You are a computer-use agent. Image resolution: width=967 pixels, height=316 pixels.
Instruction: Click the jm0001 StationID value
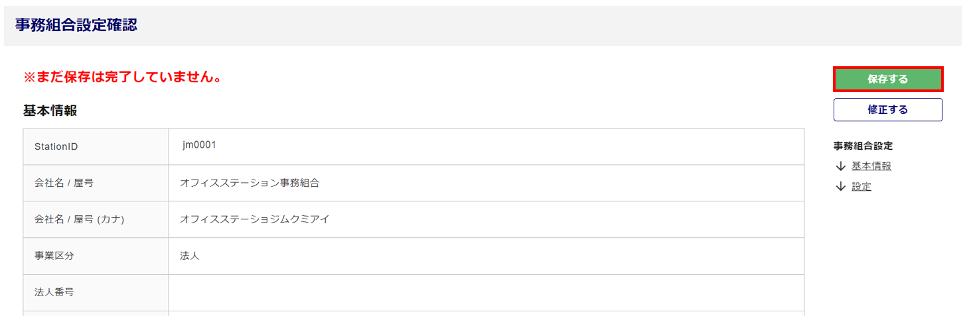(200, 145)
